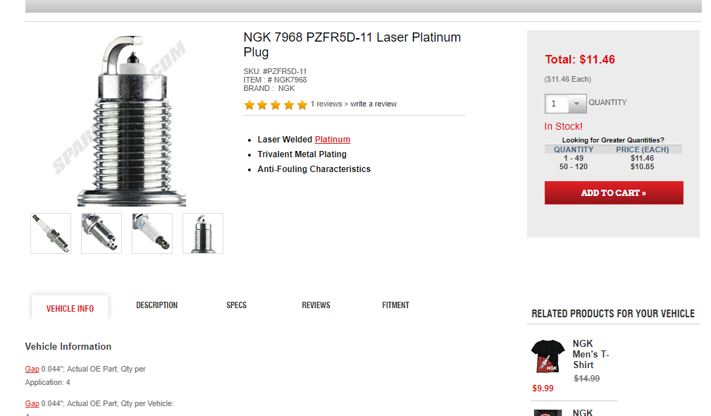Image resolution: width=711 pixels, height=416 pixels.
Task: Select the third spark plug thumbnail
Action: tap(152, 233)
